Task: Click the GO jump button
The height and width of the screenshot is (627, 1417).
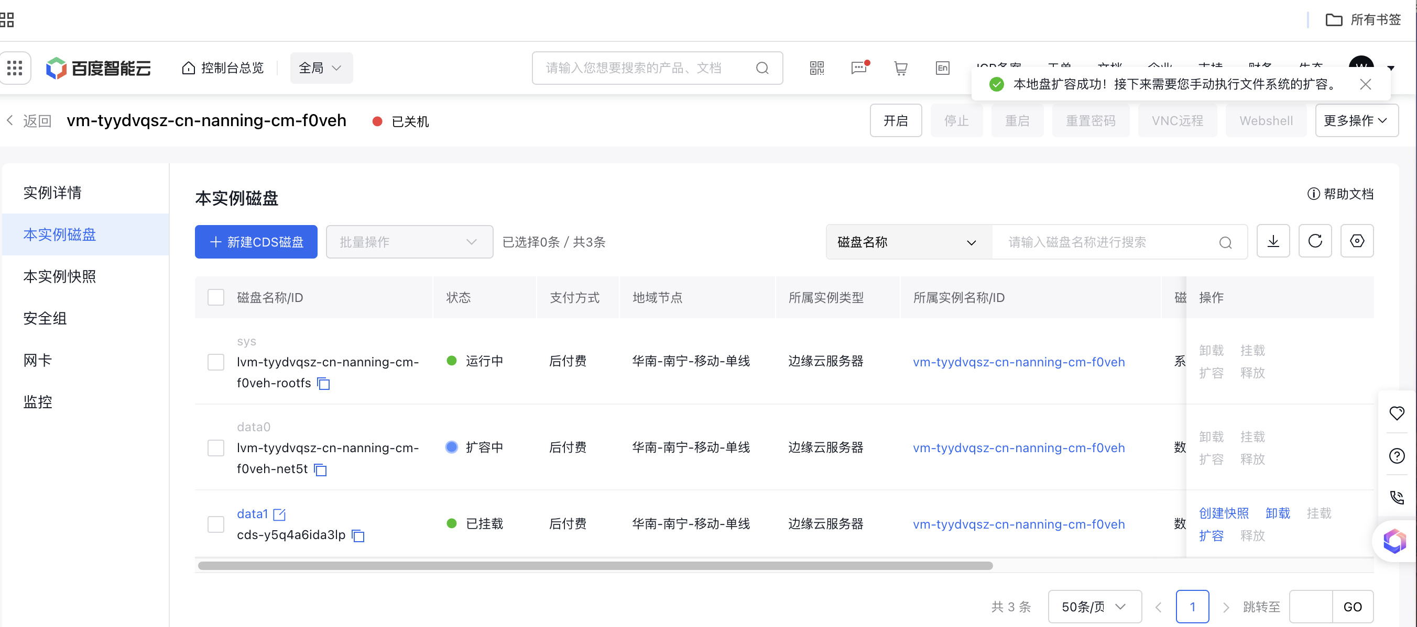Action: [1352, 607]
